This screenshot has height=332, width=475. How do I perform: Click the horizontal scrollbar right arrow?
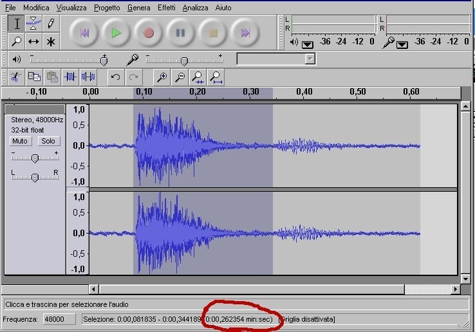pos(455,290)
